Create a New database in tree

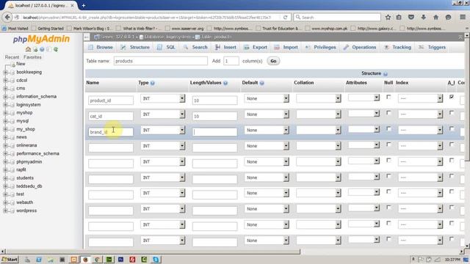[21, 64]
